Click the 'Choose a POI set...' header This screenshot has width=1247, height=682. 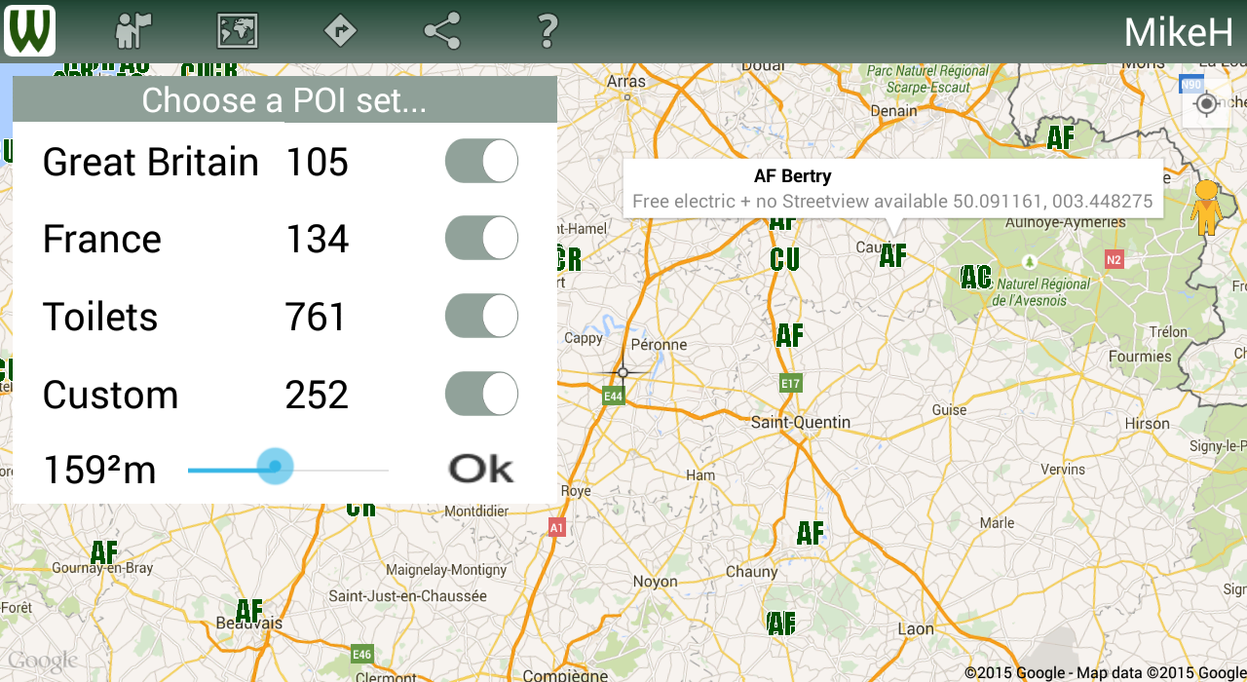284,100
